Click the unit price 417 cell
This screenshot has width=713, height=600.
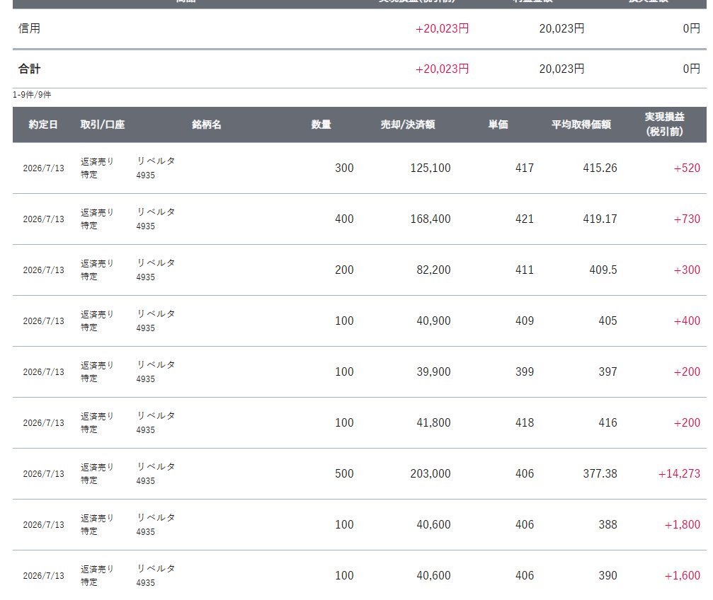pos(524,168)
